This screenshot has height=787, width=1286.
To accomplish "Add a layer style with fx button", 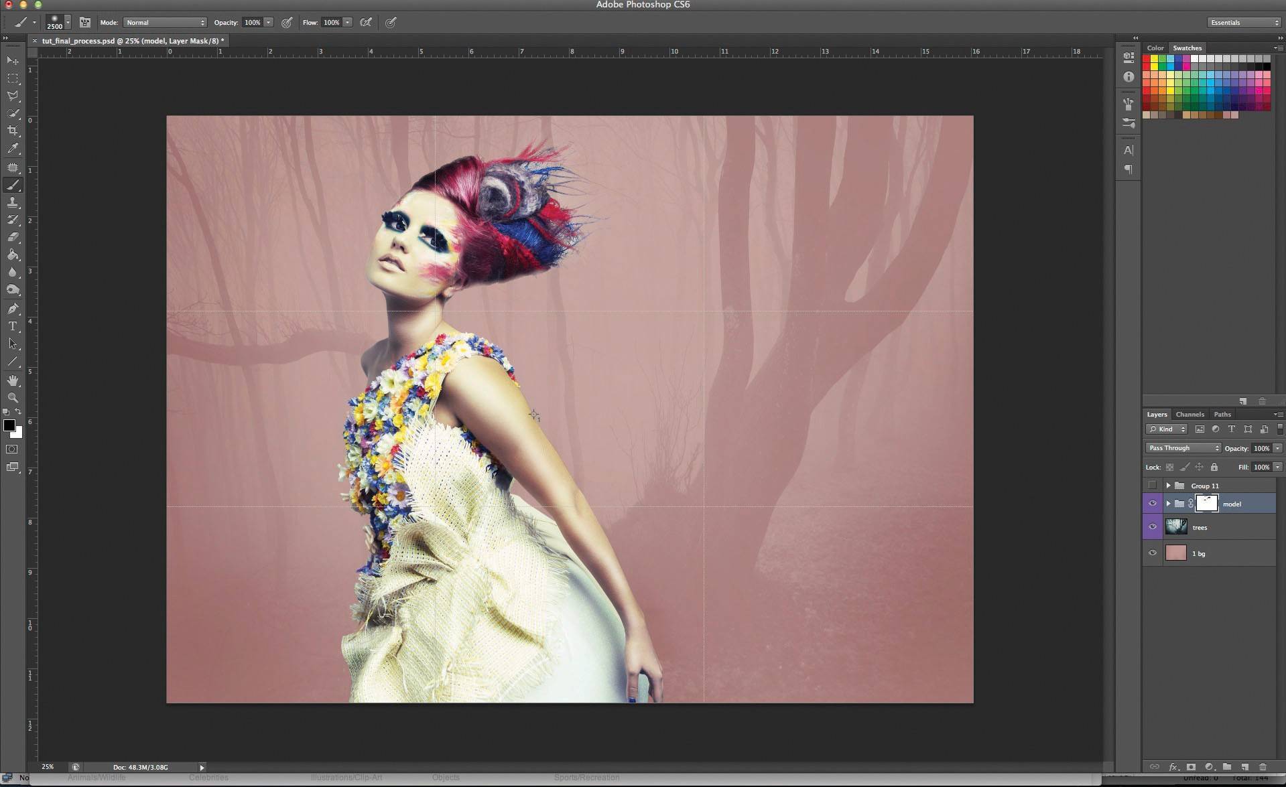I will [x=1173, y=767].
